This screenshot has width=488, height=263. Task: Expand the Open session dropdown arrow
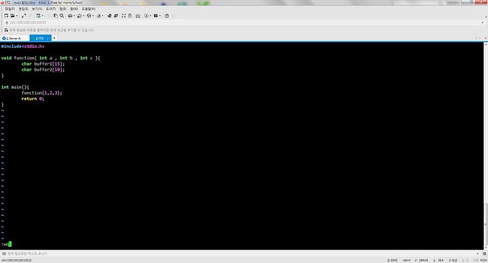click(17, 16)
